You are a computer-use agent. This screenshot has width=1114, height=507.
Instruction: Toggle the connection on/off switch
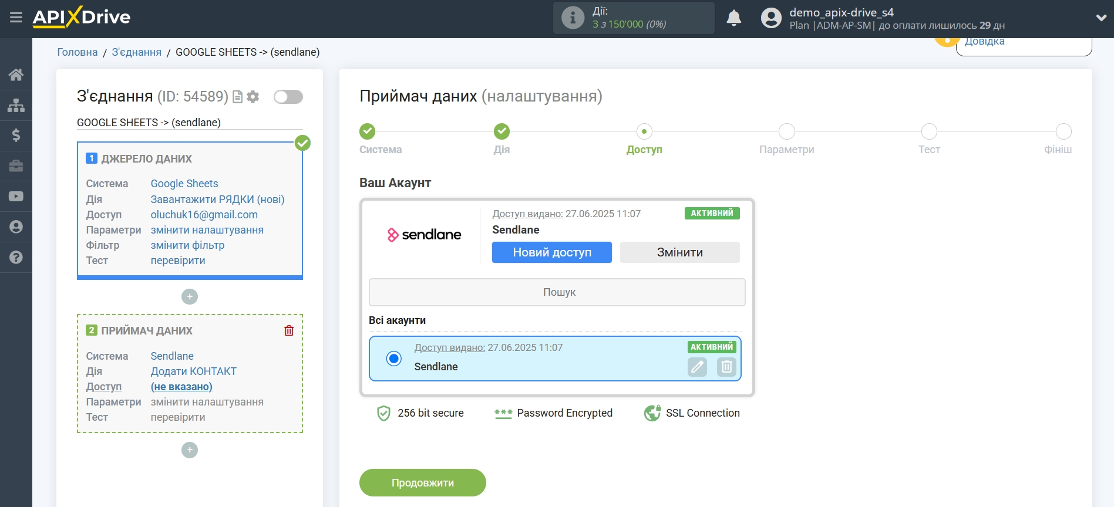288,97
